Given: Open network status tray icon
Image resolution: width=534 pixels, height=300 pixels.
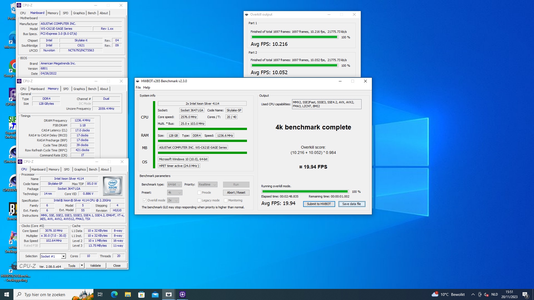Looking at the screenshot, I should [x=480, y=294].
